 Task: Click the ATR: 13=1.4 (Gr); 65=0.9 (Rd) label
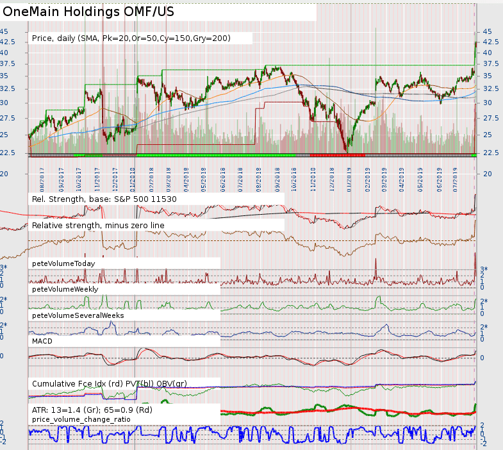point(92,410)
